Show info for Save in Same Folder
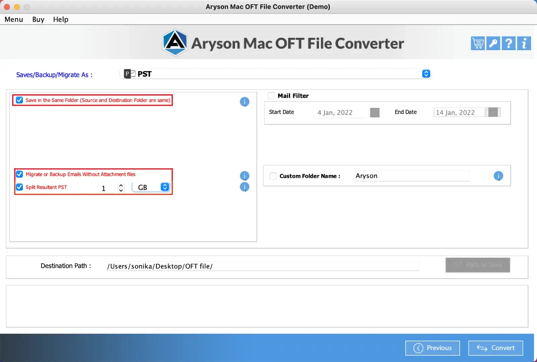The width and height of the screenshot is (537, 362). pyautogui.click(x=245, y=102)
